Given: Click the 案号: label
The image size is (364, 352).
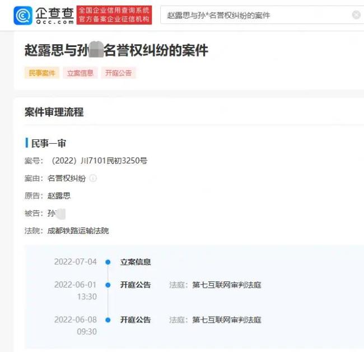Looking at the screenshot, I should (34, 161).
